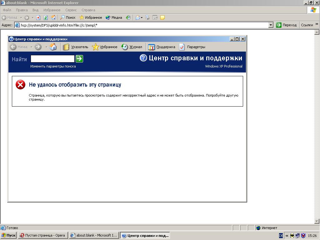Click Изменить параметры поиска link
320x240 pixels.
tap(53, 66)
